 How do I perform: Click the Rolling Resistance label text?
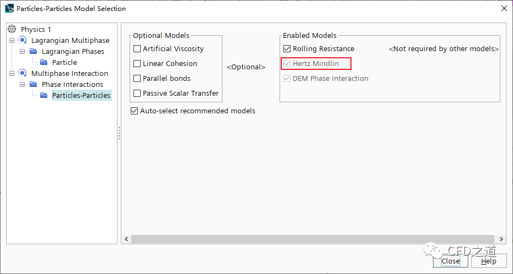point(324,48)
